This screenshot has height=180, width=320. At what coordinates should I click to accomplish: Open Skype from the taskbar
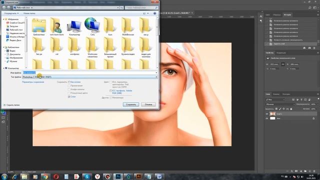[x=87, y=176]
